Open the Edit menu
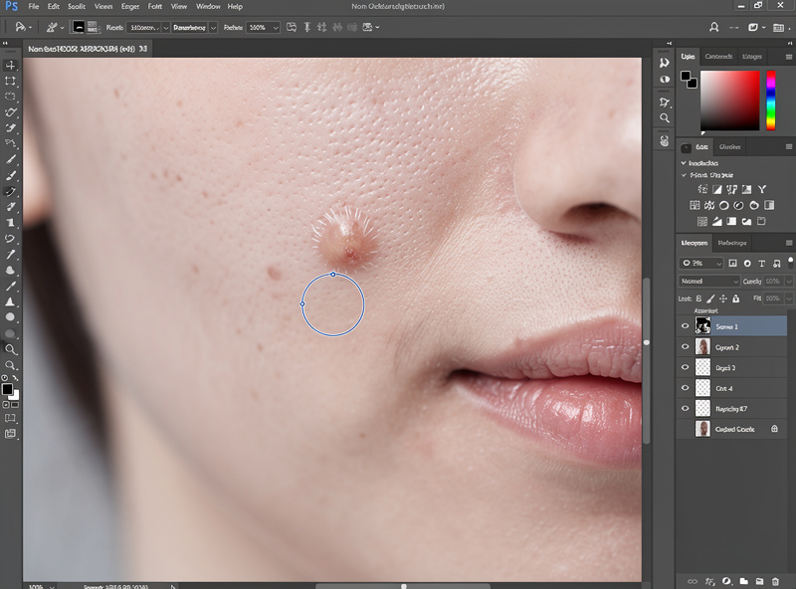 [54, 7]
